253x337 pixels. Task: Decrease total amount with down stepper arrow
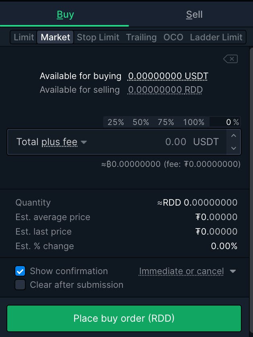click(x=234, y=148)
